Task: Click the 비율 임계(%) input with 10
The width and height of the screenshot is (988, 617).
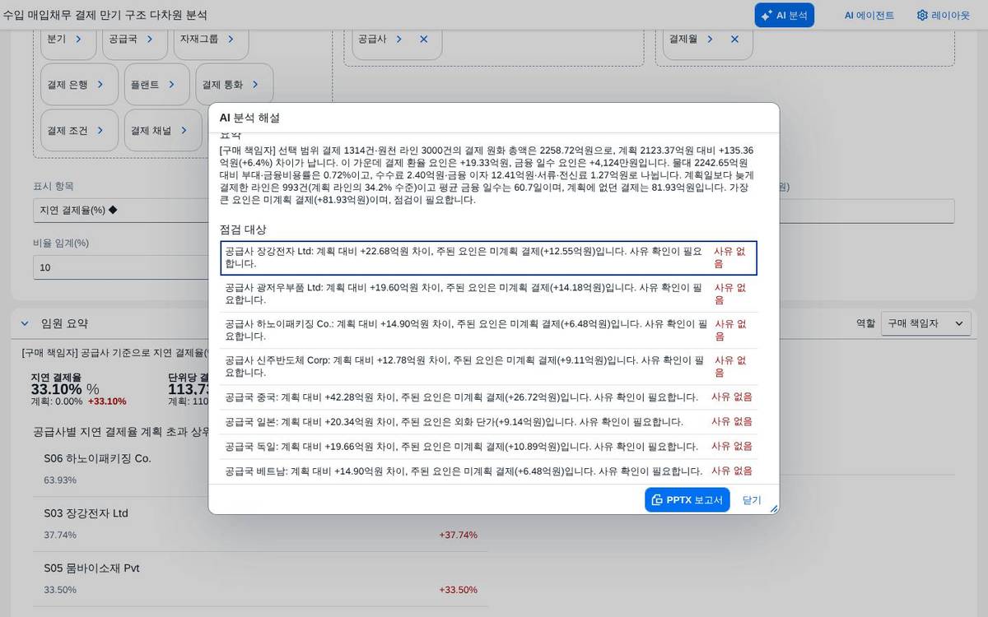Action: (x=119, y=267)
